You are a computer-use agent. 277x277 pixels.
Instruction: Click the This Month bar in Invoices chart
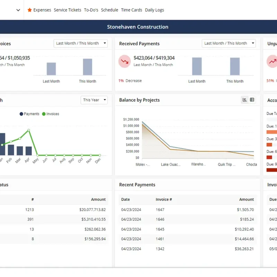coord(88,67)
